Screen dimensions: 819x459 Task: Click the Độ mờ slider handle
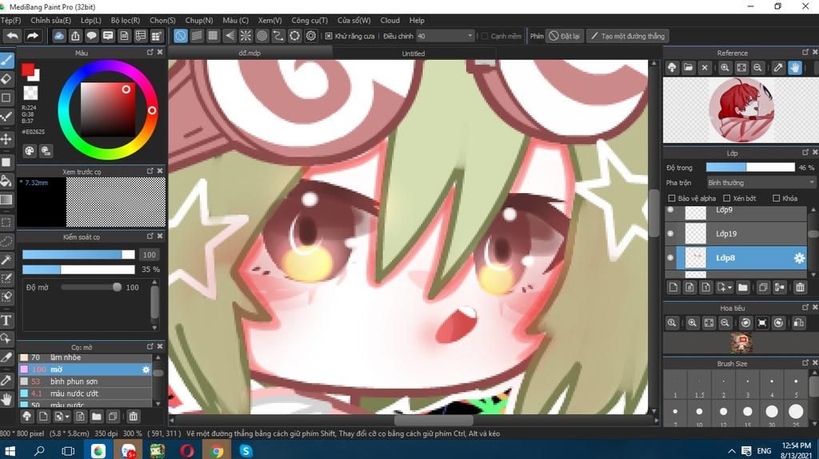point(117,287)
